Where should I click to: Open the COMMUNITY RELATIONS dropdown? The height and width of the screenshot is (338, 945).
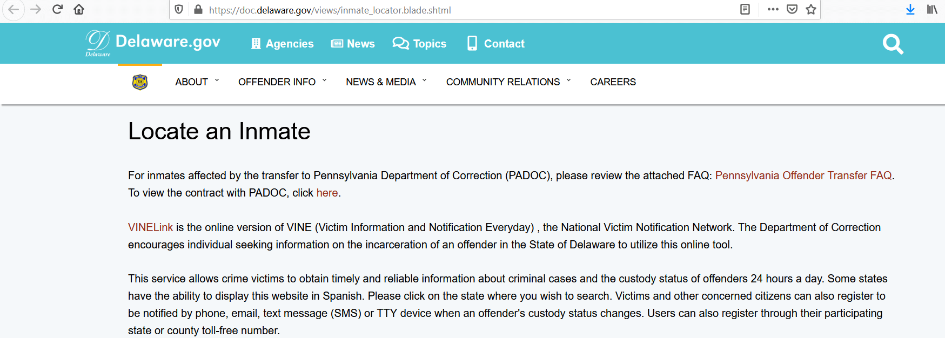click(x=508, y=82)
